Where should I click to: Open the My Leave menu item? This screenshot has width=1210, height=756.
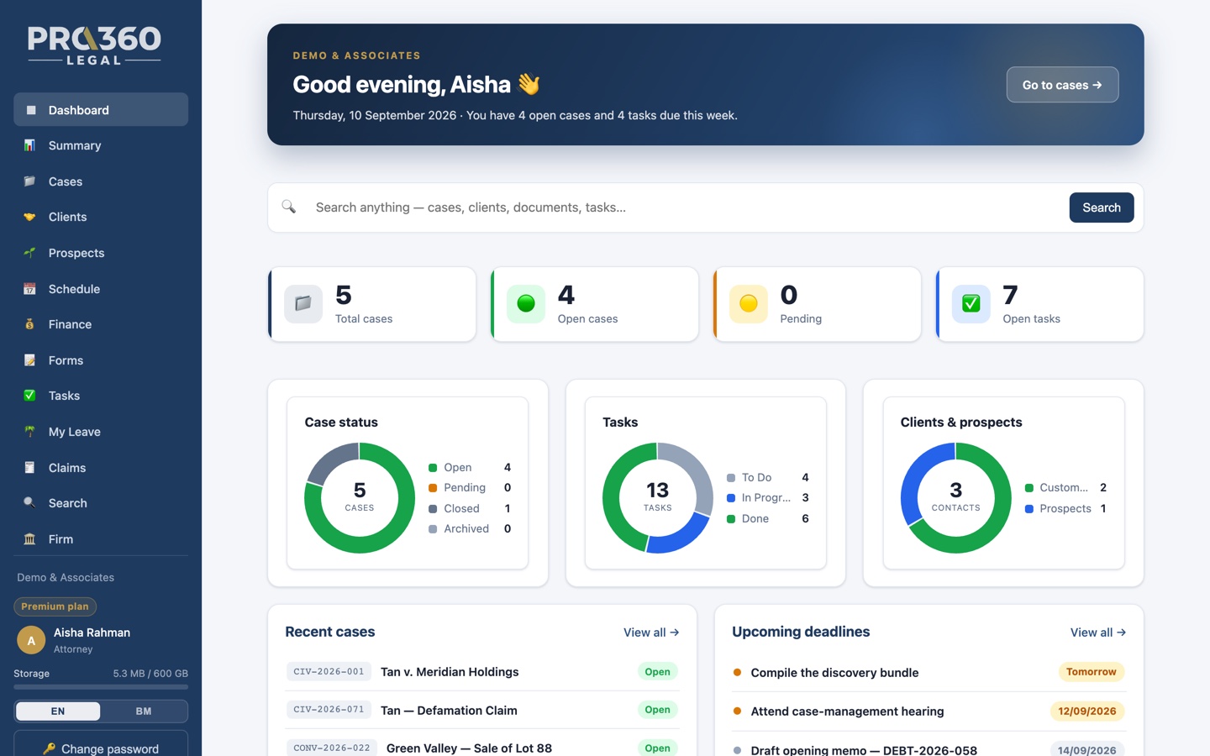(101, 432)
